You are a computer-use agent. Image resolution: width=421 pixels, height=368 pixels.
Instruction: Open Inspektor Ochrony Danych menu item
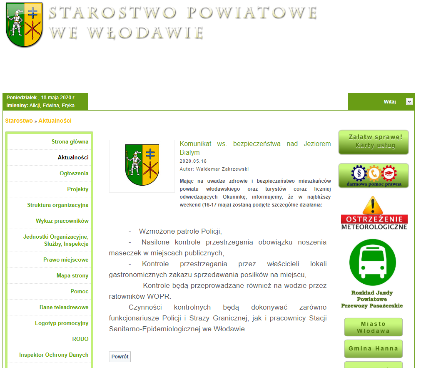pyautogui.click(x=54, y=355)
